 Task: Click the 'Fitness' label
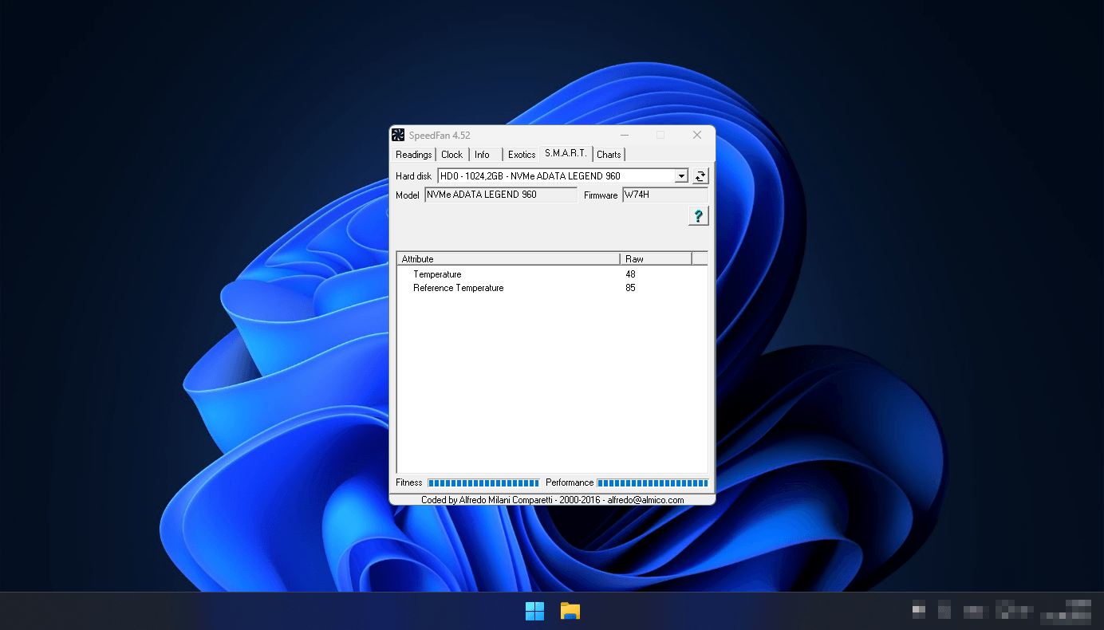point(409,482)
